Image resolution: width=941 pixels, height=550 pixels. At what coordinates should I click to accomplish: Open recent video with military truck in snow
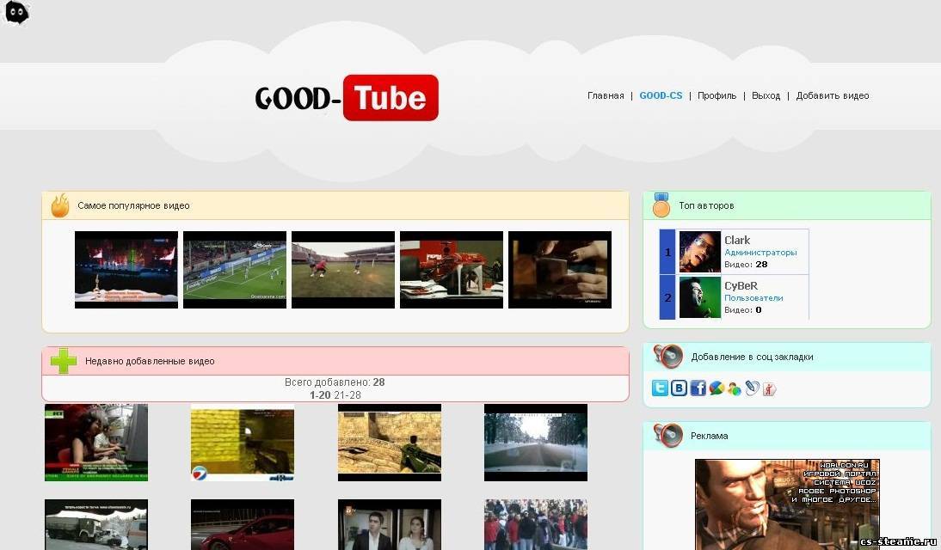[96, 525]
